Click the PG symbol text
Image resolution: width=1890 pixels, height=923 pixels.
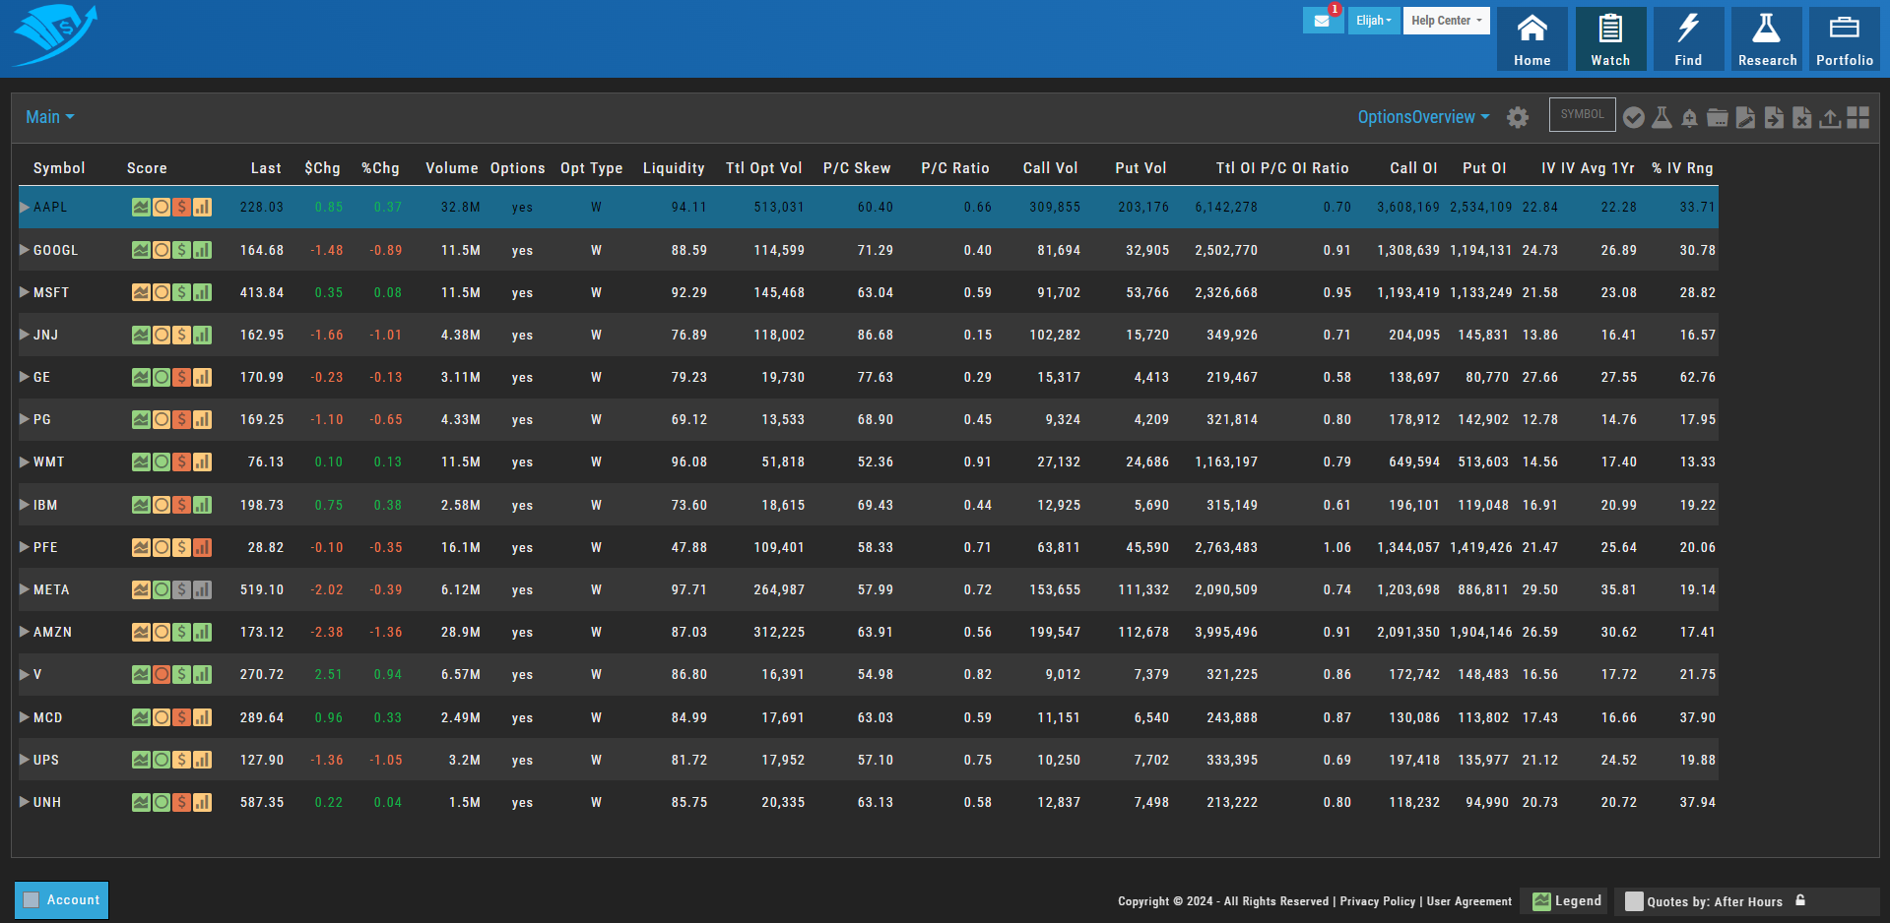[42, 419]
